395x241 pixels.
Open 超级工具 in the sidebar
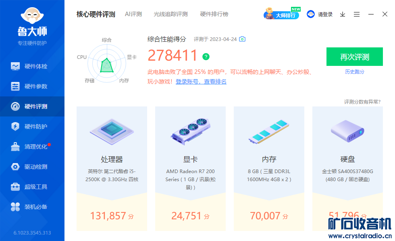(x=32, y=187)
